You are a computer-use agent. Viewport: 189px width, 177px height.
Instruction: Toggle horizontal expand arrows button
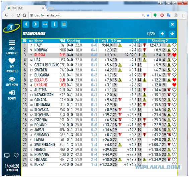[x=45, y=24]
